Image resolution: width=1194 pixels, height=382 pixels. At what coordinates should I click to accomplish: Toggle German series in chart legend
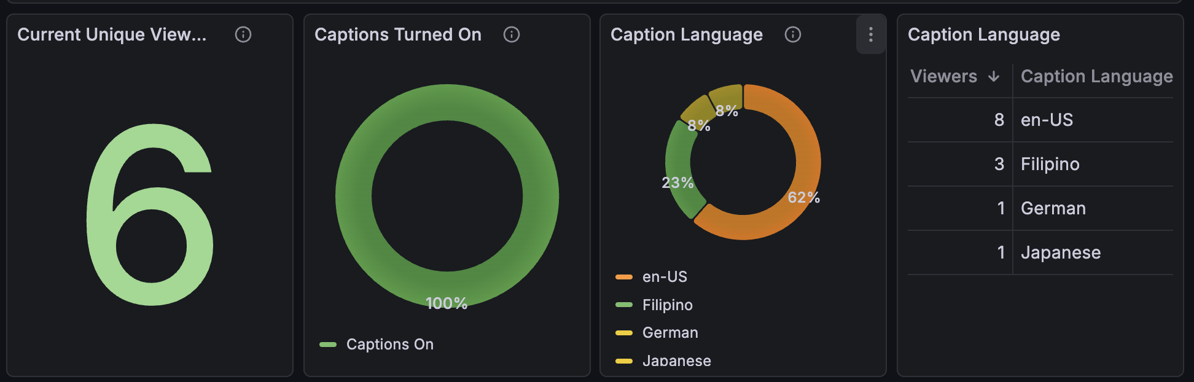pyautogui.click(x=670, y=333)
